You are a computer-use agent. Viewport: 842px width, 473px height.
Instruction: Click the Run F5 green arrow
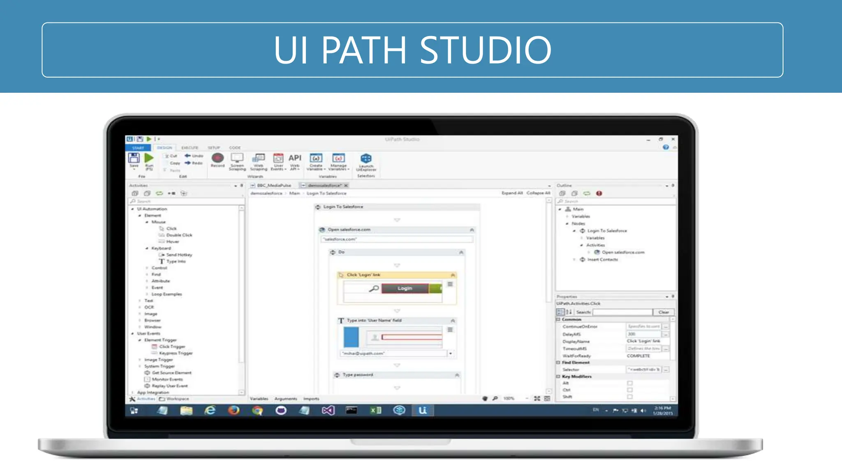[149, 158]
